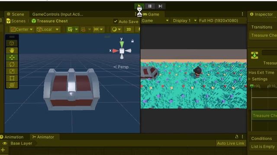Image resolution: width=277 pixels, height=155 pixels.
Task: Click the transition arrow icon in Inspector
Action: [x=254, y=55]
